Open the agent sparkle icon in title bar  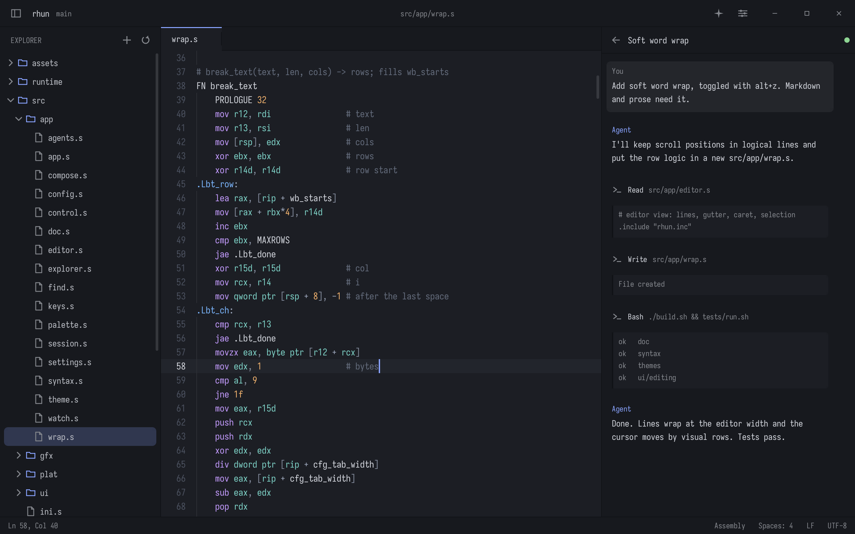[718, 13]
